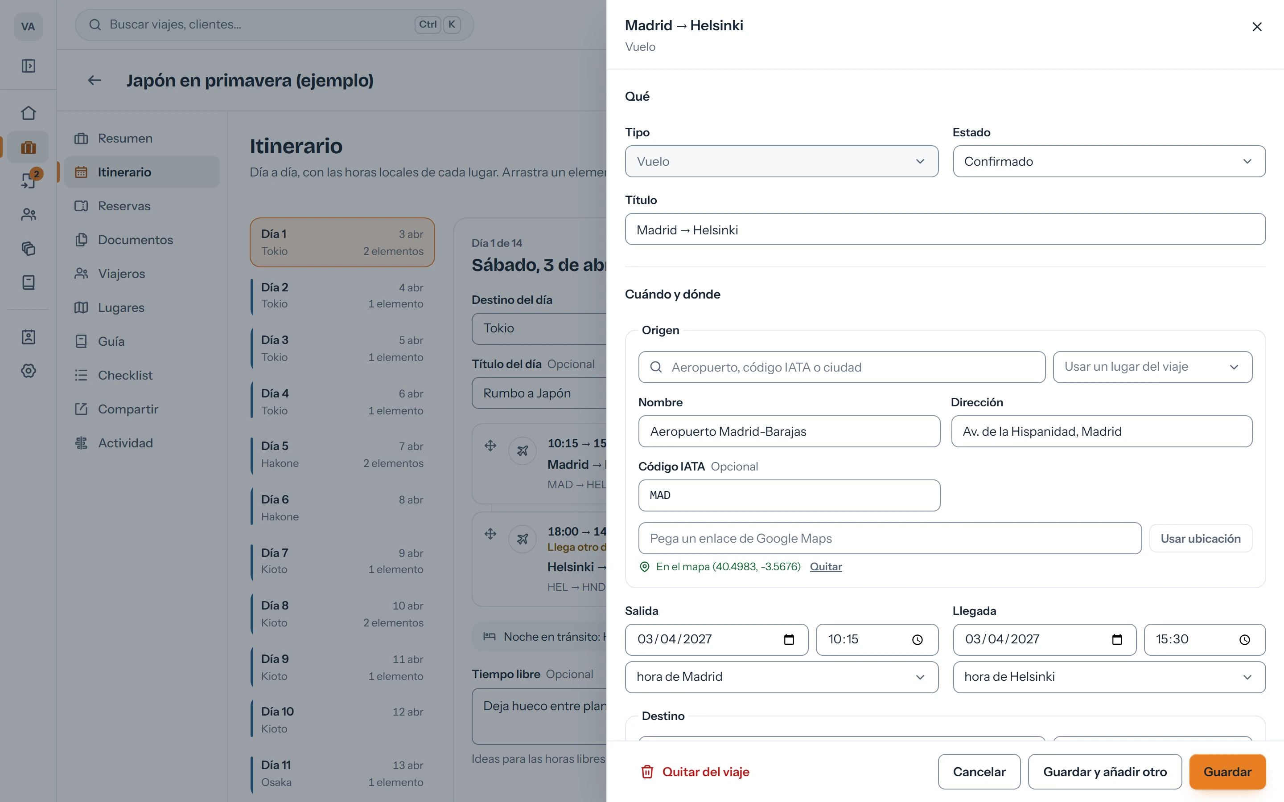
Task: Focus the 'Buscar viajes, clientes...' search box
Action: pos(274,25)
